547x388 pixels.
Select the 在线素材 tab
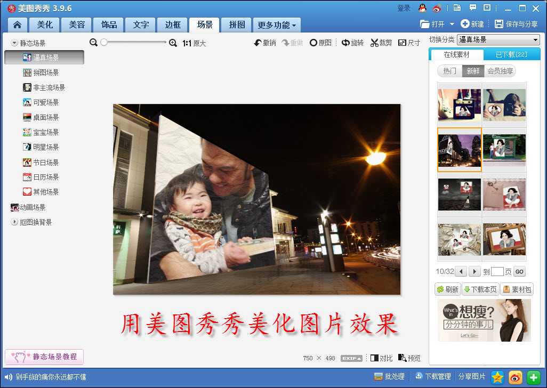click(457, 55)
